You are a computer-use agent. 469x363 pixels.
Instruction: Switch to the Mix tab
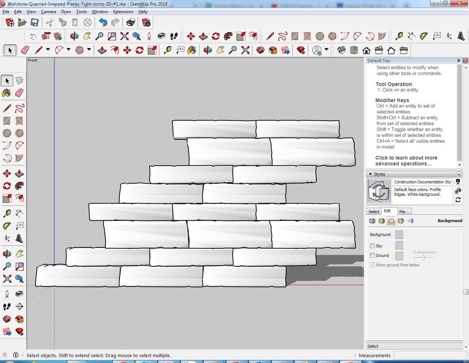click(402, 212)
